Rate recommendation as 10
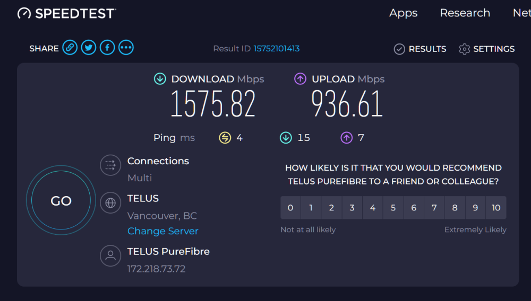Viewport: 531px width, 301px height. 496,207
